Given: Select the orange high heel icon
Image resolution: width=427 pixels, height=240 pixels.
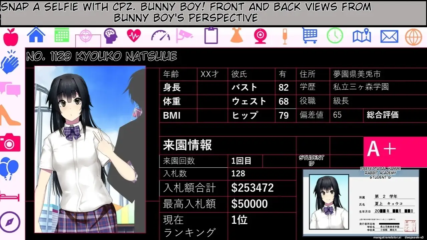Looking at the screenshot, I should tap(10, 115).
